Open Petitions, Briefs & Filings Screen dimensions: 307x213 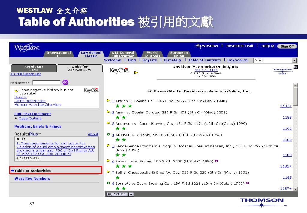pyautogui.click(x=38, y=126)
